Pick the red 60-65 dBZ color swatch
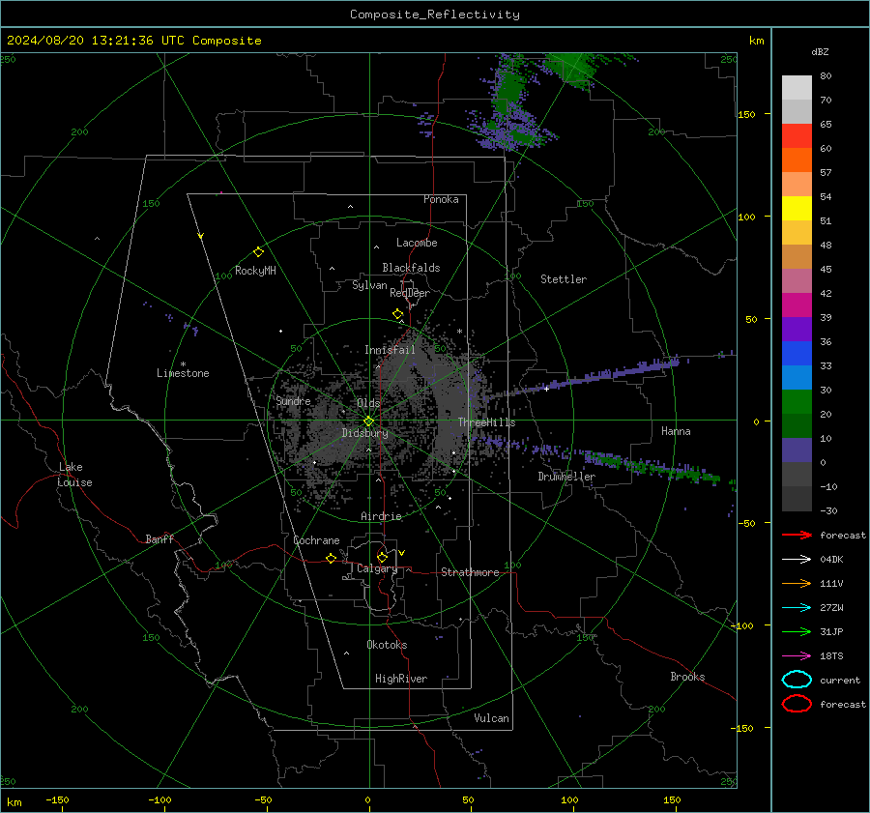The width and height of the screenshot is (870, 813). click(797, 136)
